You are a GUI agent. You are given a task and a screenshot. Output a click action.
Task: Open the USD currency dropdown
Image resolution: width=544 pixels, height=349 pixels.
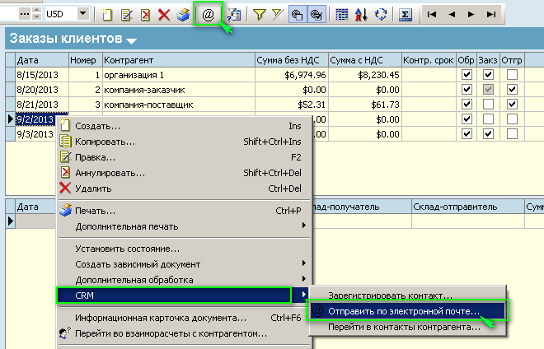(82, 14)
